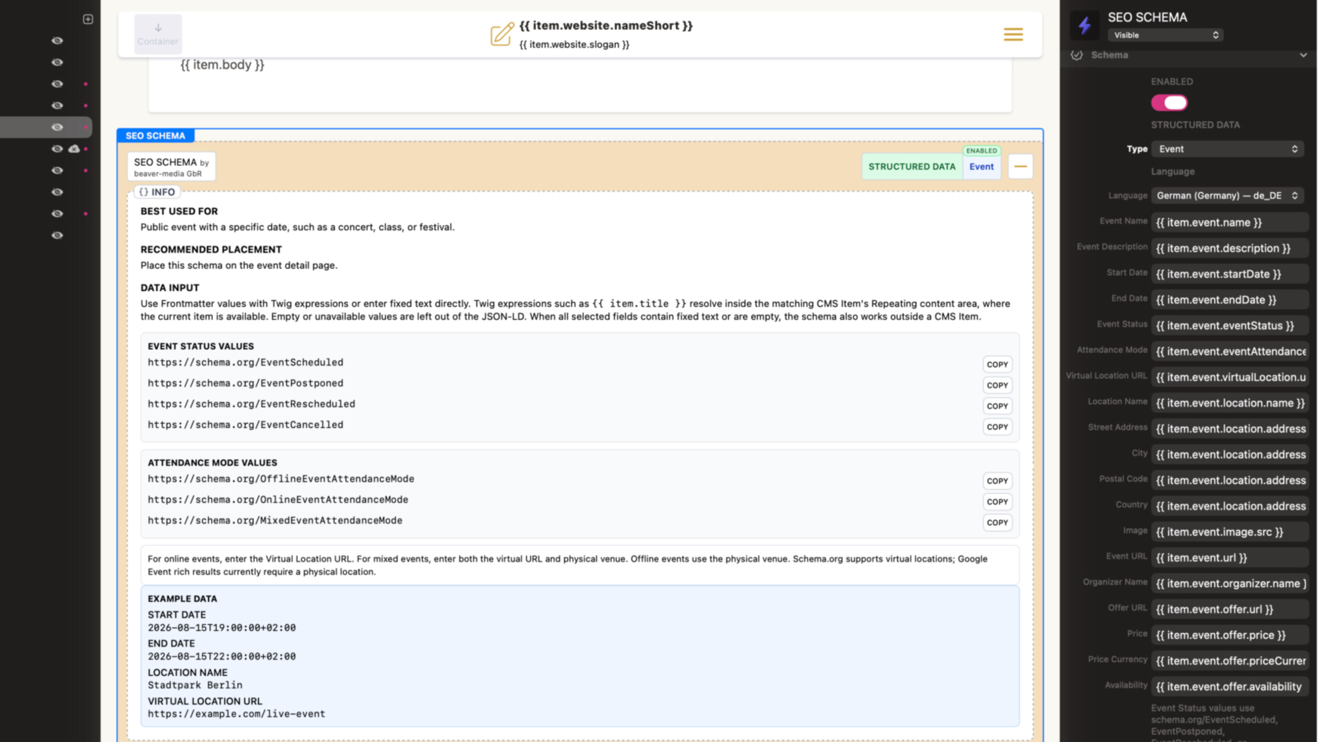Click the Organizer Name input field
This screenshot has height=742, width=1319.
point(1230,583)
